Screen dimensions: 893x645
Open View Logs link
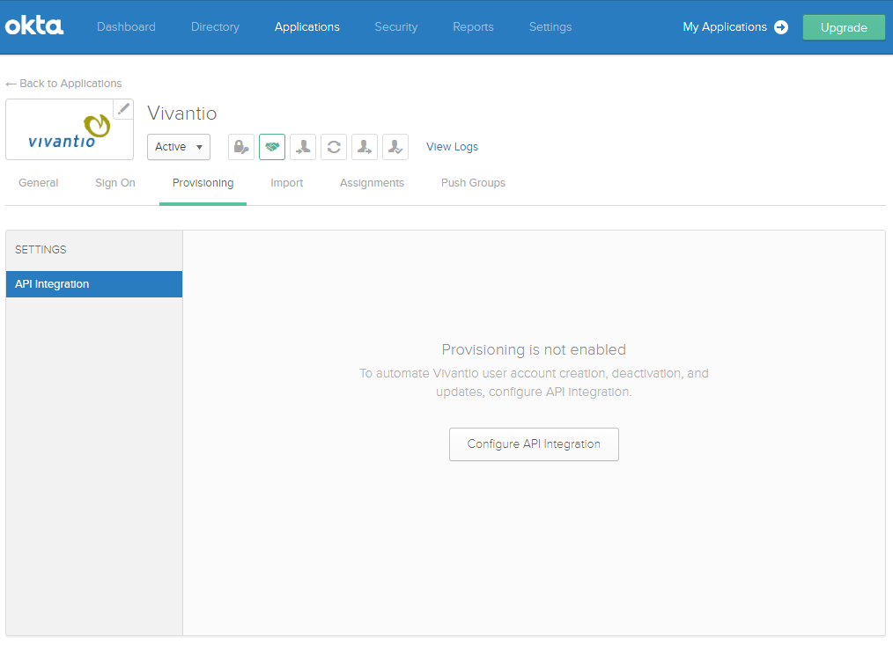452,147
